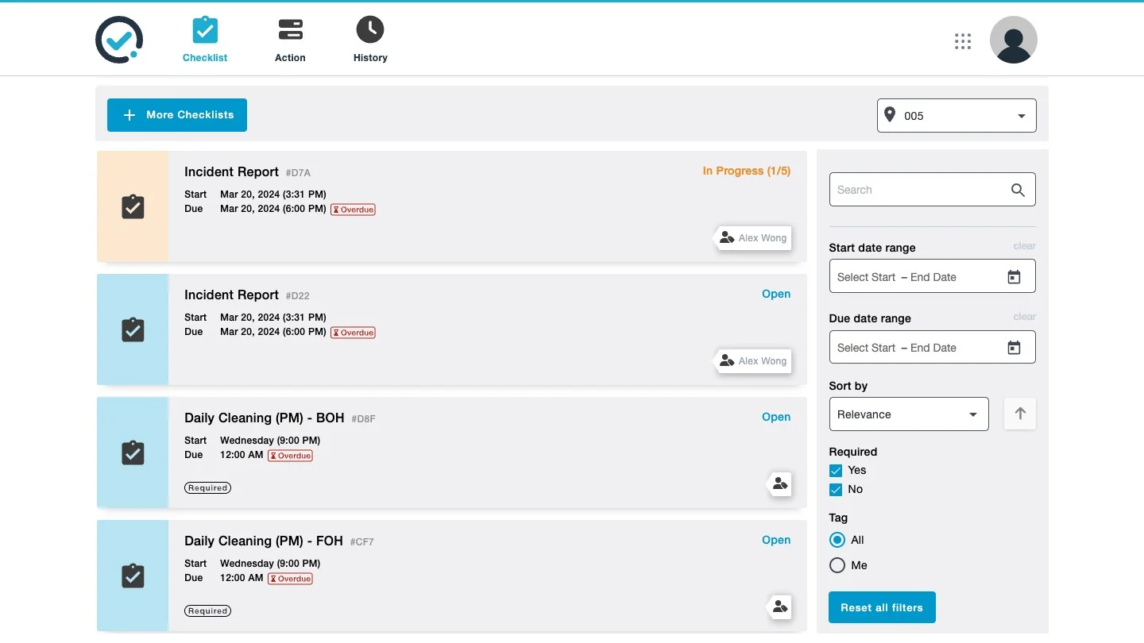The width and height of the screenshot is (1144, 643).
Task: Open the History tab clock icon
Action: point(369,30)
